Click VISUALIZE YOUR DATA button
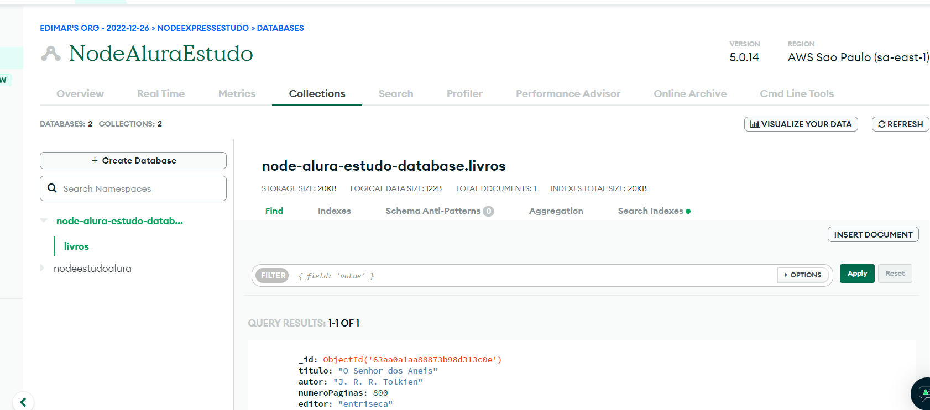 [801, 124]
